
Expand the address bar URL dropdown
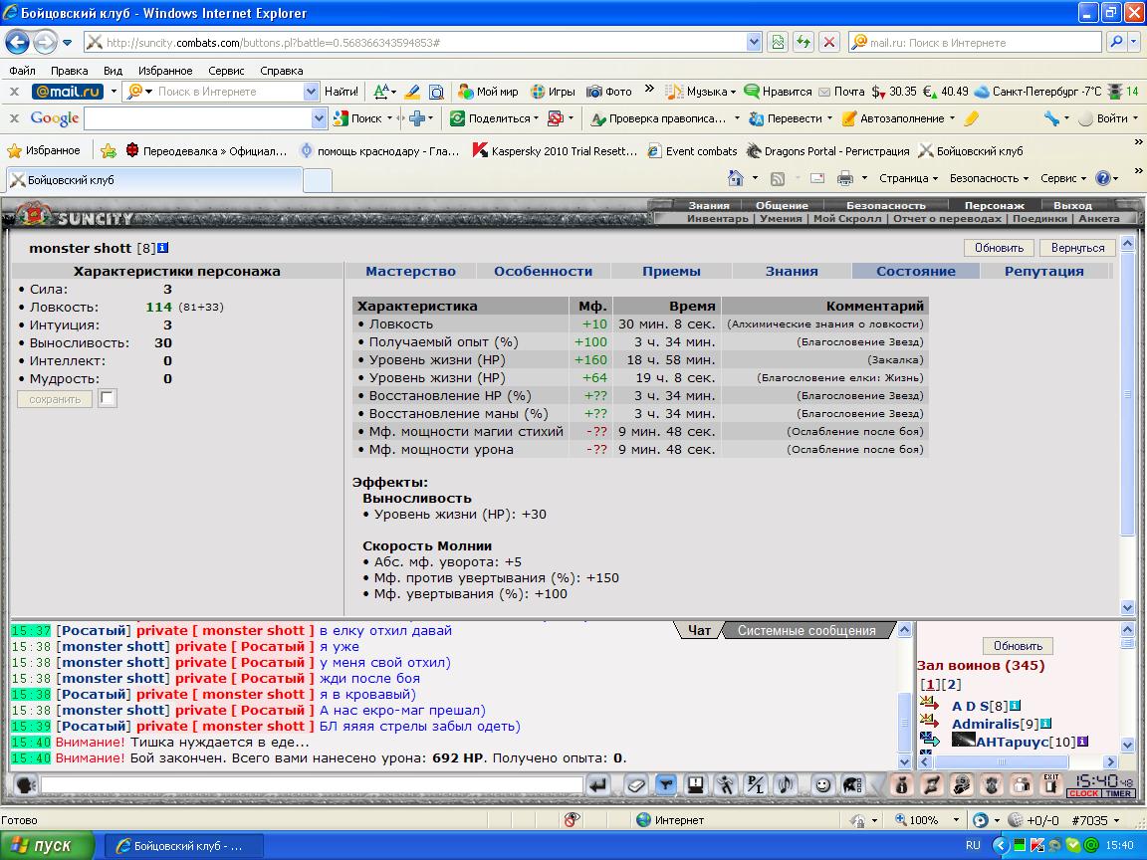754,43
